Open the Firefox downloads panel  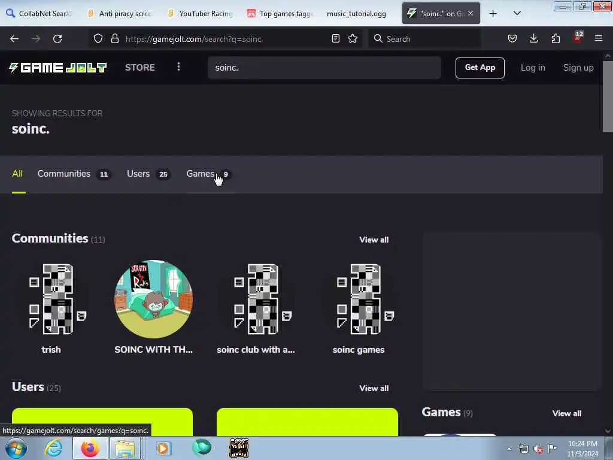tap(533, 39)
